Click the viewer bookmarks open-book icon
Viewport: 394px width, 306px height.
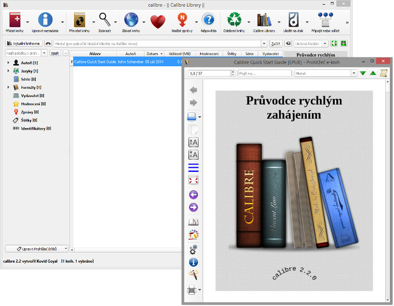[x=193, y=222]
